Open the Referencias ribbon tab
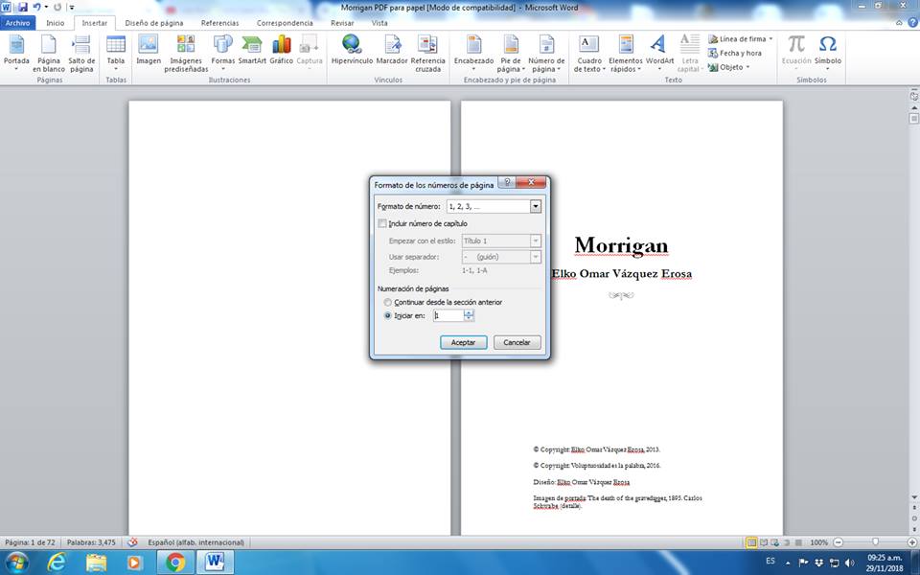This screenshot has height=575, width=920. (219, 22)
